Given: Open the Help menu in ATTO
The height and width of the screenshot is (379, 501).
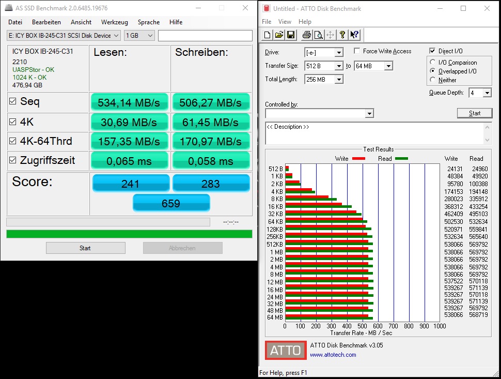Looking at the screenshot, I should pos(305,21).
